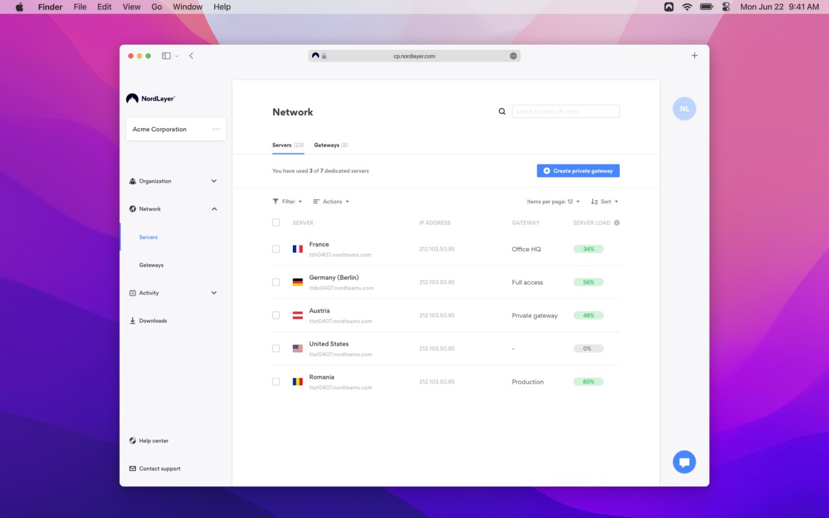Click the NL profile avatar

pos(684,109)
